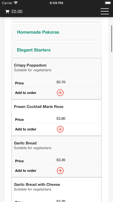The width and height of the screenshot is (113, 202).
Task: Expand the collapsed section above Homemade Pakoras
Action: click(x=56, y=20)
